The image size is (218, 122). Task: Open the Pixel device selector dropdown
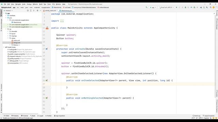tap(166, 7)
